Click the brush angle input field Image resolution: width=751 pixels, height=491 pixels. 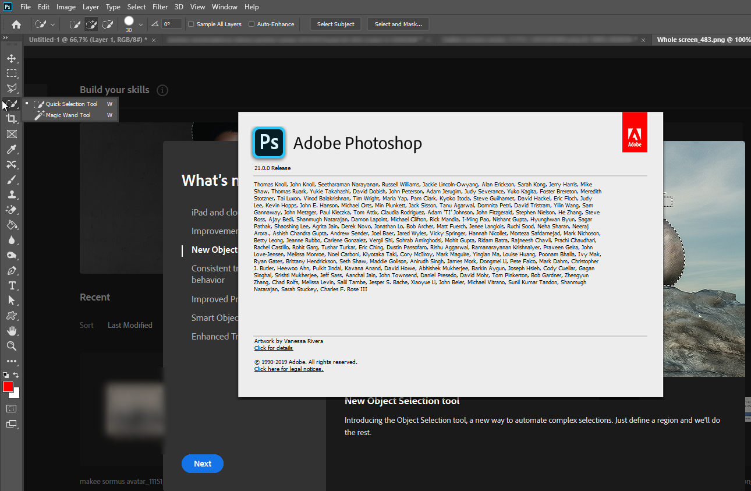(x=172, y=24)
